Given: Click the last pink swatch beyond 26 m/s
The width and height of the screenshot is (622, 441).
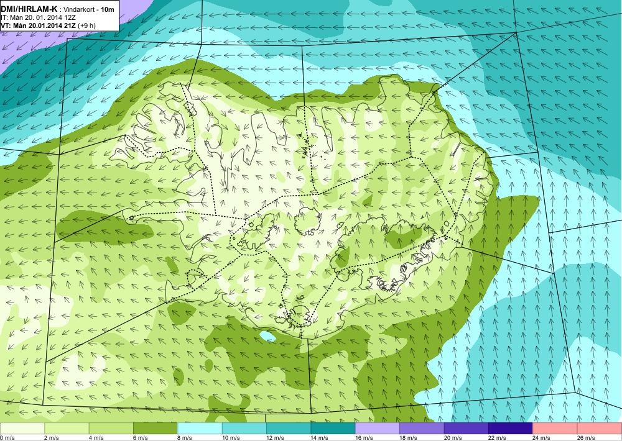Looking at the screenshot, I should tap(600, 429).
